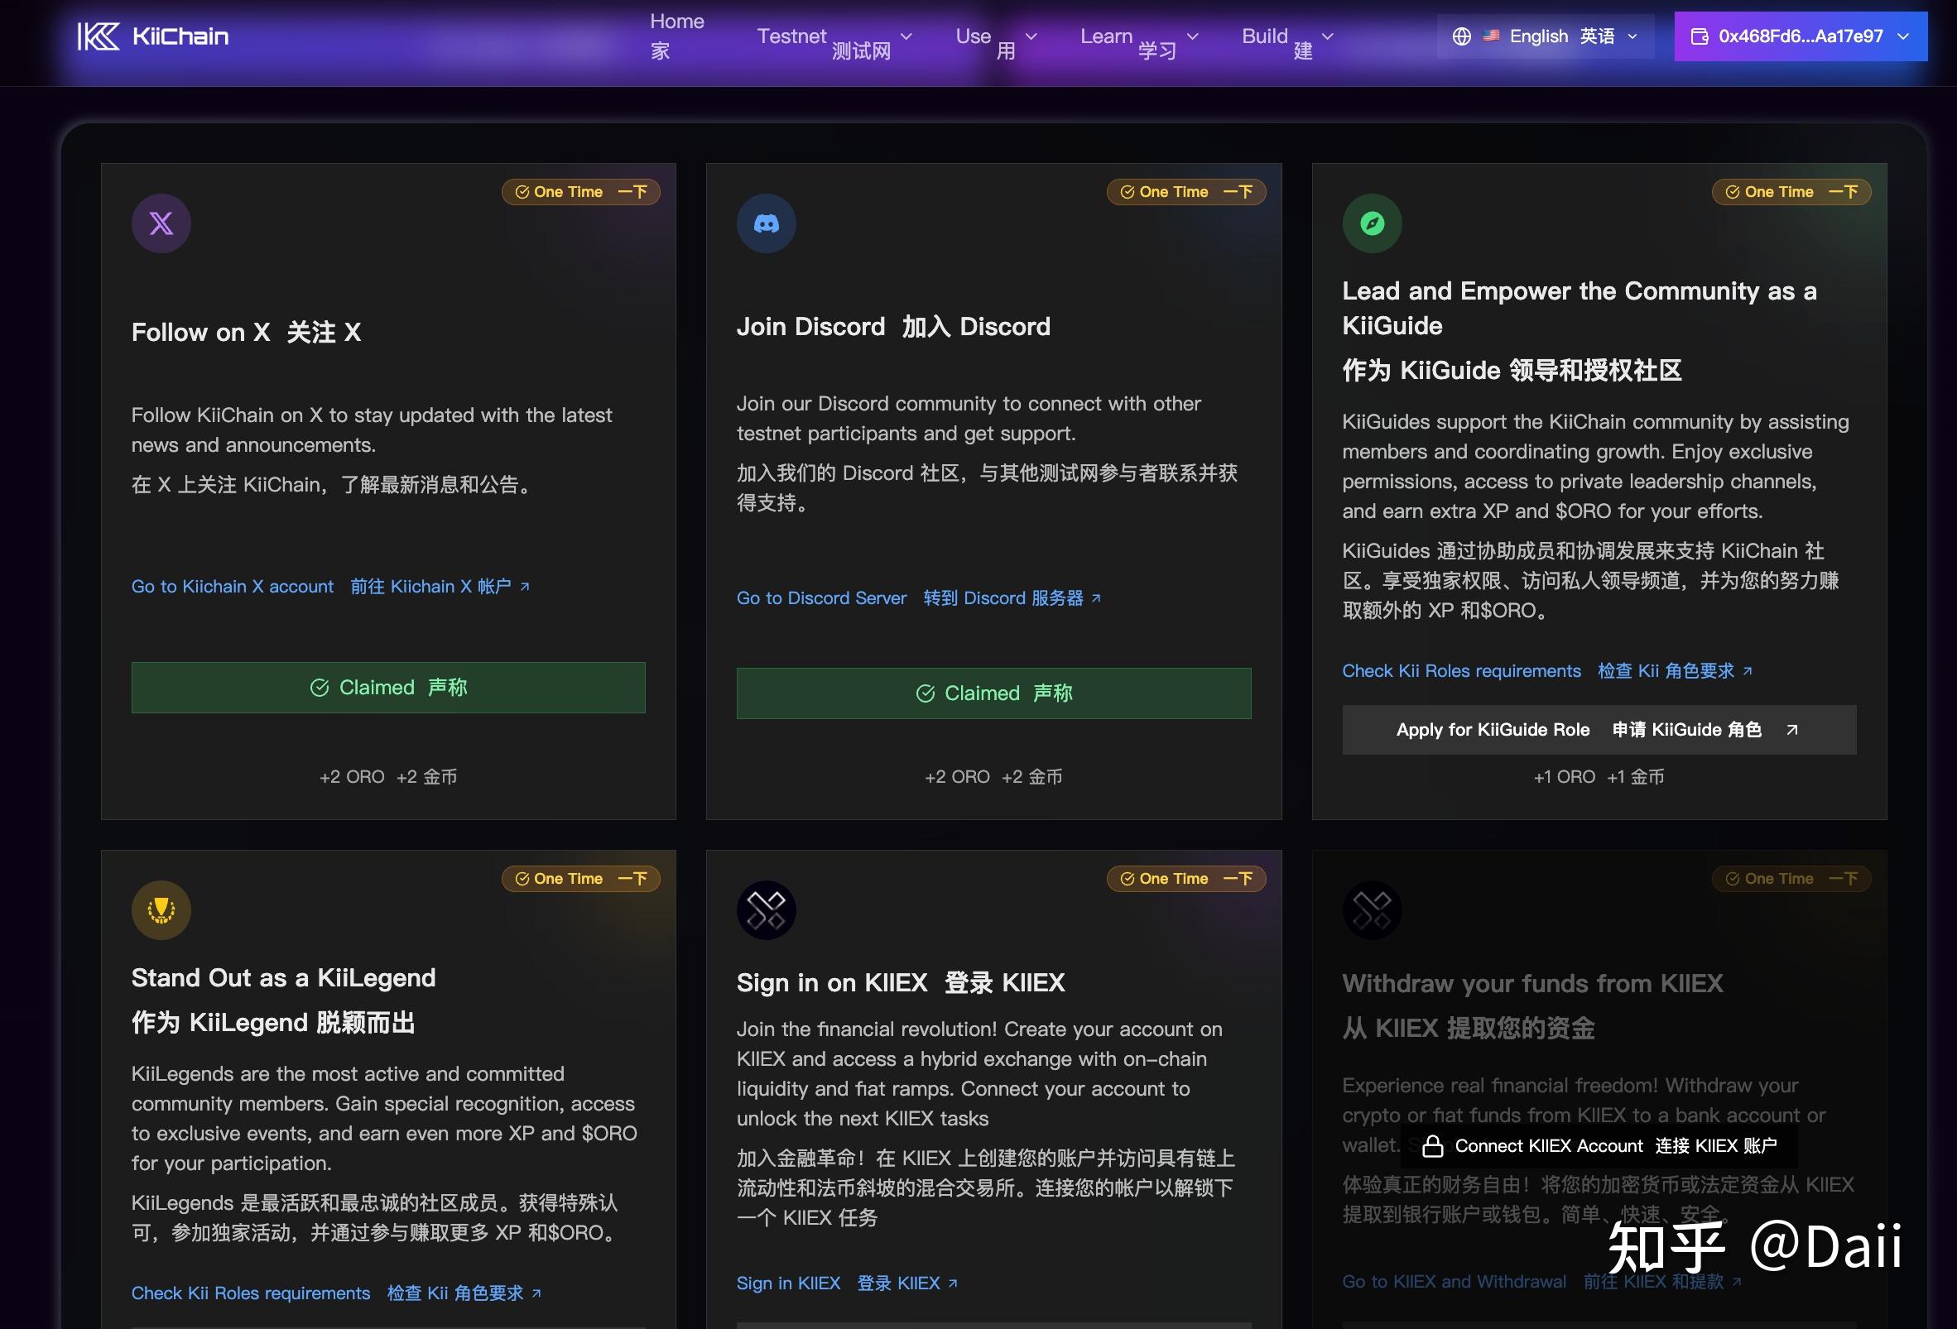Click the KiiChain logo in the header
The image size is (1957, 1329).
[153, 36]
